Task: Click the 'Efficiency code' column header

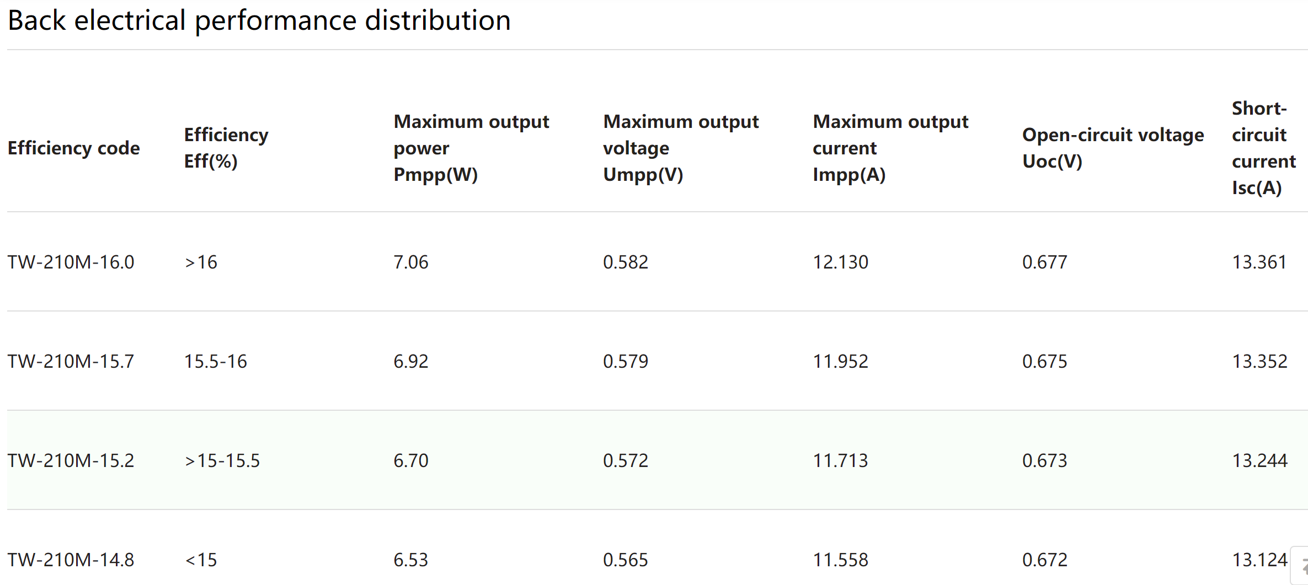Action: pyautogui.click(x=74, y=148)
